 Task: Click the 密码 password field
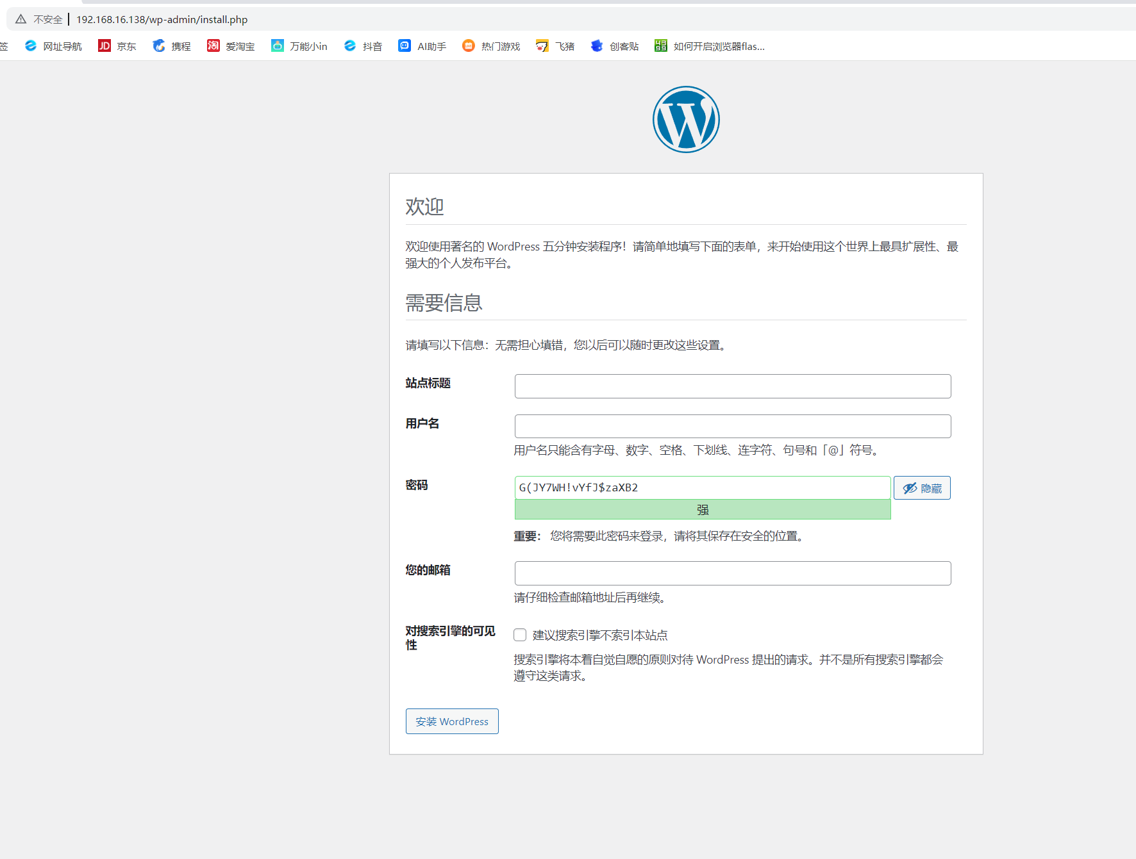703,487
